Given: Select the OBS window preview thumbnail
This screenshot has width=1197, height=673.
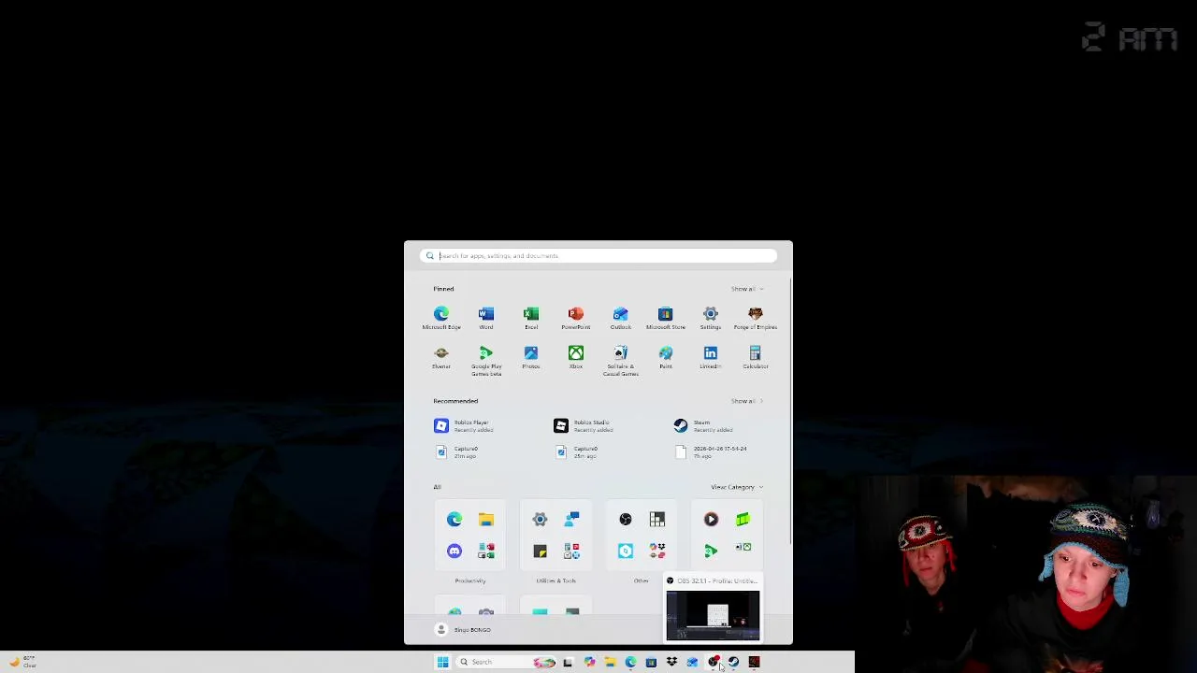Looking at the screenshot, I should (x=713, y=616).
